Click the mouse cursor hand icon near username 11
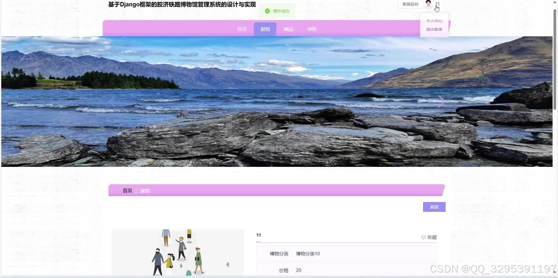This screenshot has width=558, height=278. coord(437,8)
